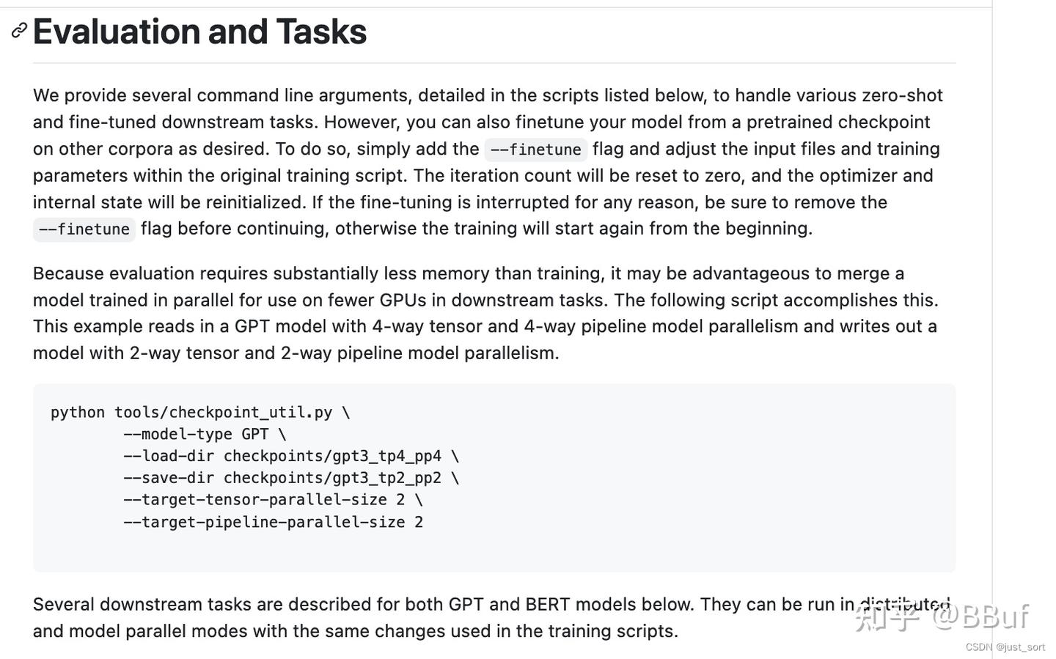Image resolution: width=1056 pixels, height=659 pixels.
Task: Click the "--load-dir checkpoints/gpt3_tp4_pp4" line
Action: pyautogui.click(x=290, y=457)
